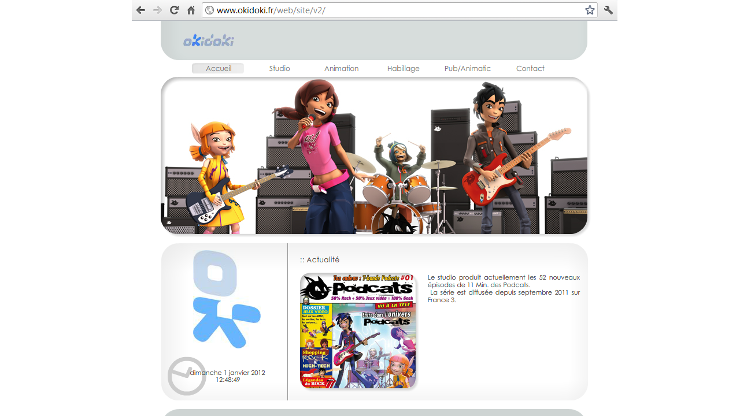The image size is (740, 416).
Task: Navigate to the Contact page
Action: coord(530,68)
